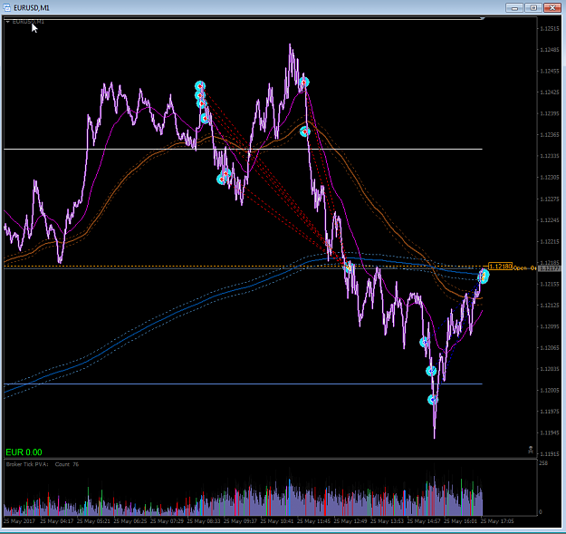Click the 1.12005 price scale value
This screenshot has width=566, height=534.
[x=550, y=390]
